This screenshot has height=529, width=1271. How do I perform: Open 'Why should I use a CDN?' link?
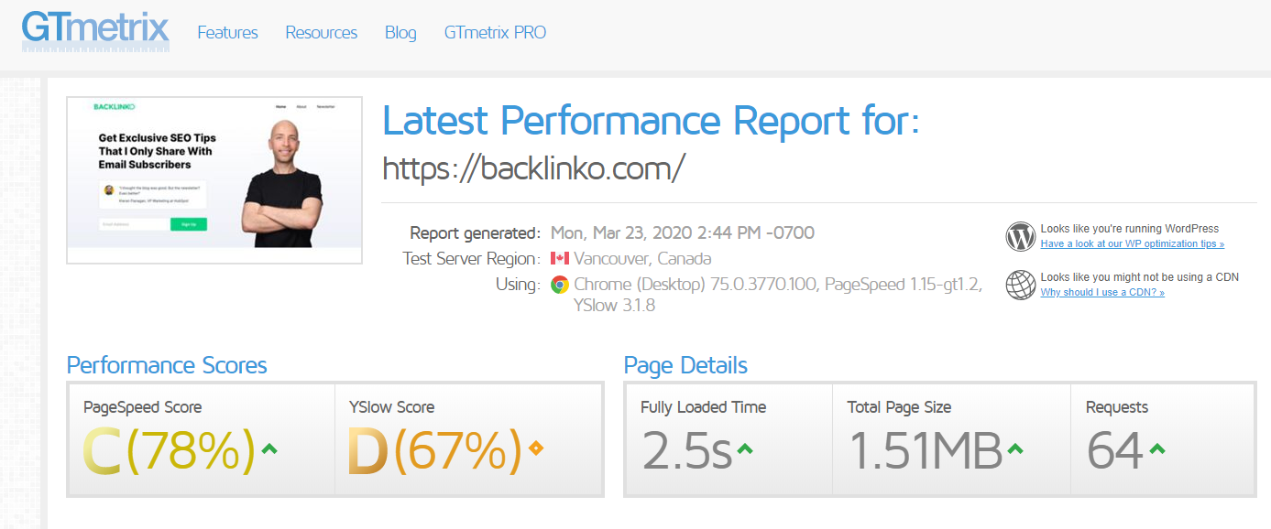[x=1102, y=293]
